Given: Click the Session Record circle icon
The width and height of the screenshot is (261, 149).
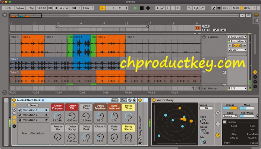Looking at the screenshot, I should (178, 8).
